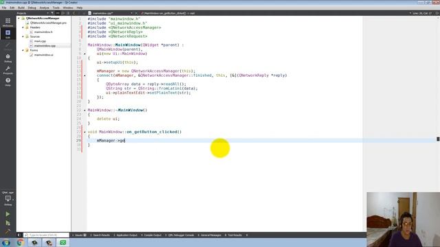Click the split pane icon in Projects header
Viewport: 440px width, 247px height.
63,13
